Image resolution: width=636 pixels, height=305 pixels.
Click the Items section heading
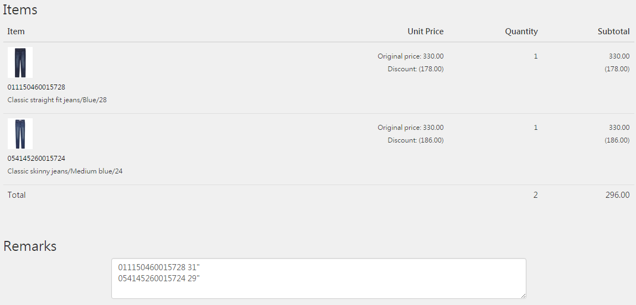[x=20, y=9]
